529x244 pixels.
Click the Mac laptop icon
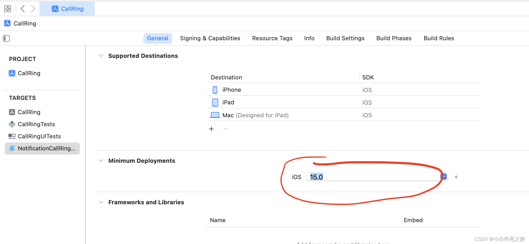[x=215, y=115]
